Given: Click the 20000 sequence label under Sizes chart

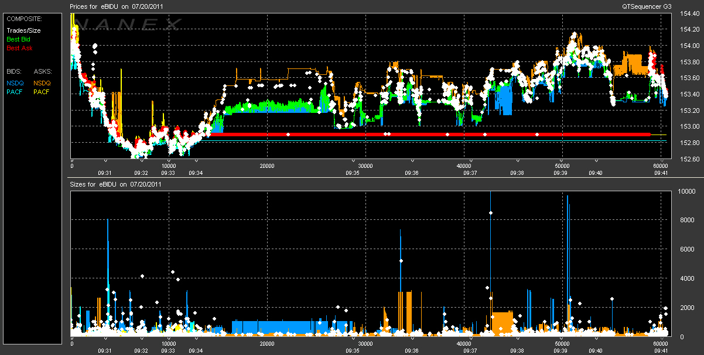Looking at the screenshot, I should click(267, 344).
